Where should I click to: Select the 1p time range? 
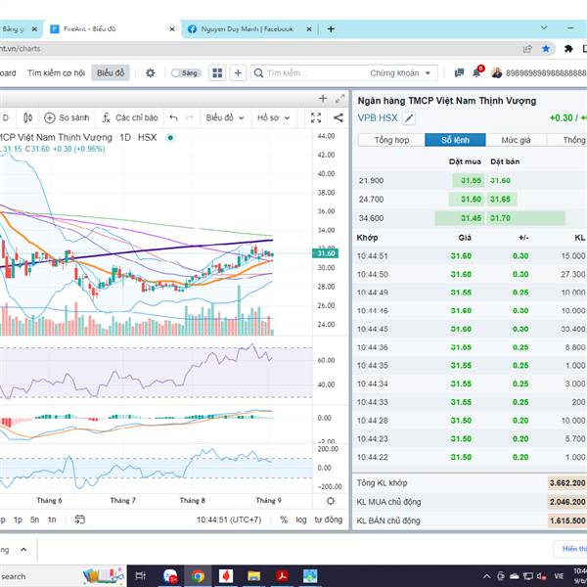(18, 519)
